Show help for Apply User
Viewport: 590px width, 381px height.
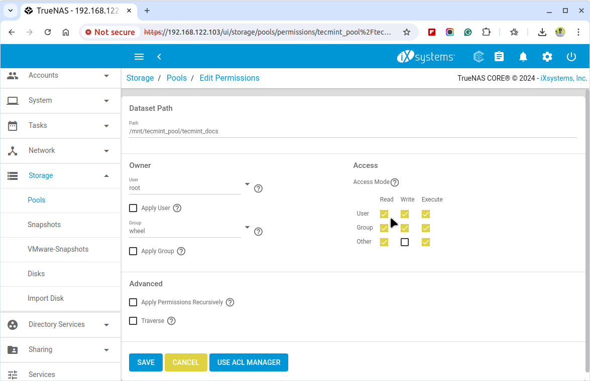[177, 208]
